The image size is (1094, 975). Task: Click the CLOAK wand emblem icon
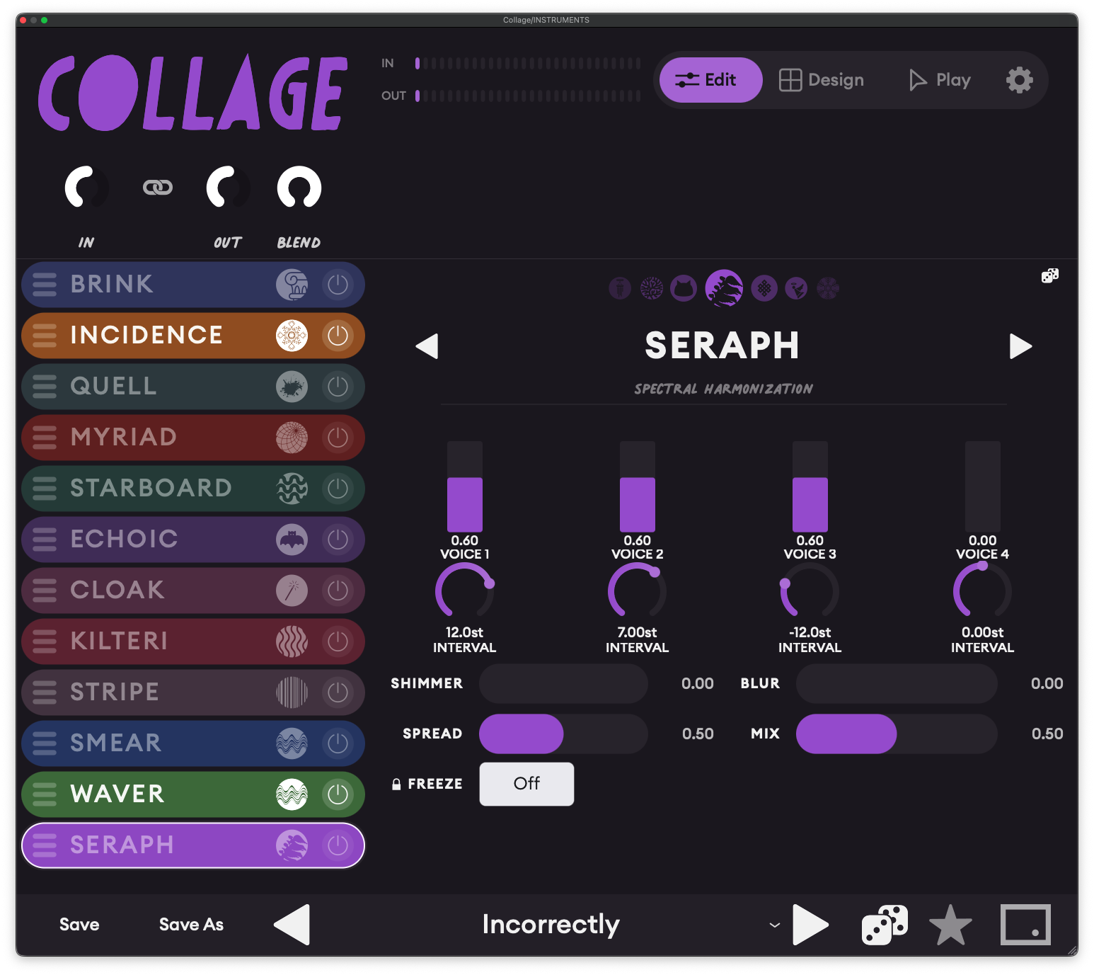pos(292,591)
